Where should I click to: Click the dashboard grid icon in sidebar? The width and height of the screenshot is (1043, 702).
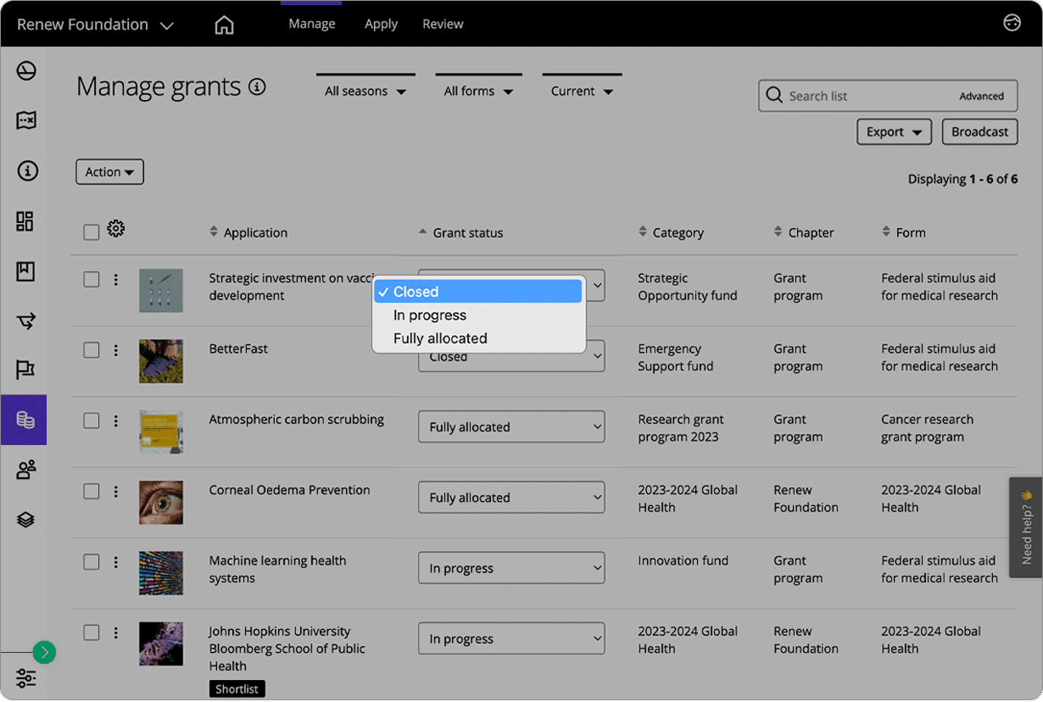tap(25, 220)
